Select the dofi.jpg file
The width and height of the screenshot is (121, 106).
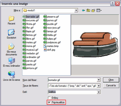pos(49,50)
